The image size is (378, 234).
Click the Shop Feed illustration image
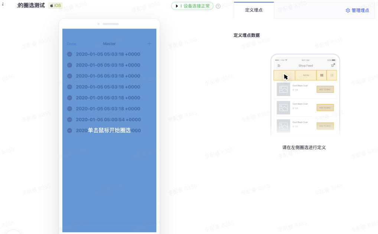pos(305,96)
